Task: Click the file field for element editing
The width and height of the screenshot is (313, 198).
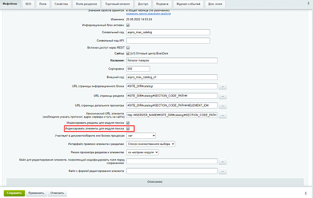Action: tap(172, 162)
